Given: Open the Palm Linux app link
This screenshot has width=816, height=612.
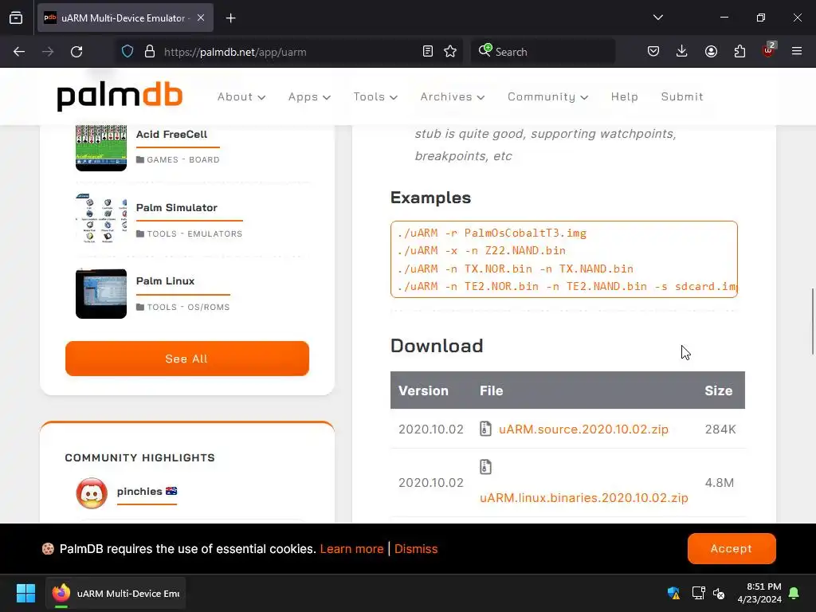Looking at the screenshot, I should tap(166, 281).
